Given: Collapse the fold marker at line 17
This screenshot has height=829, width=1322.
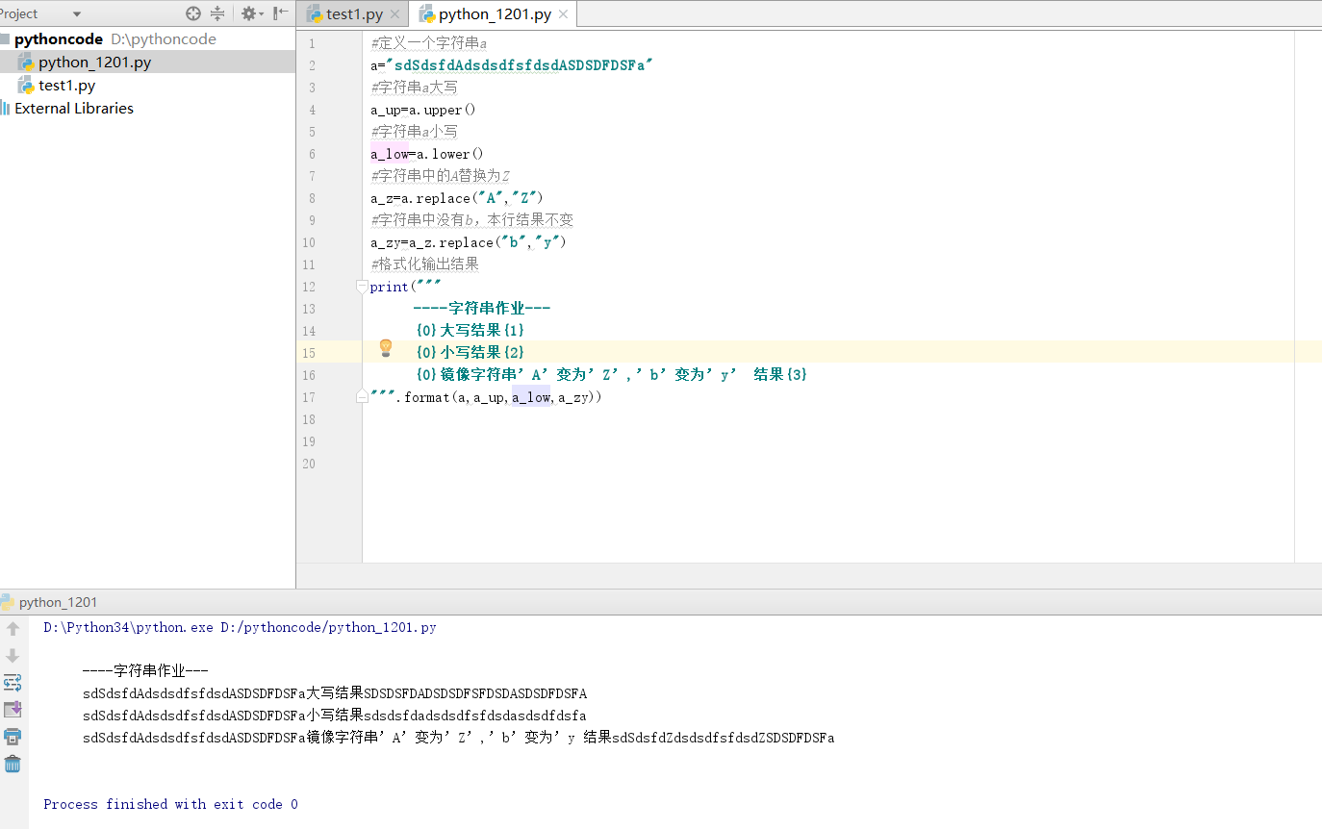Looking at the screenshot, I should (x=362, y=396).
